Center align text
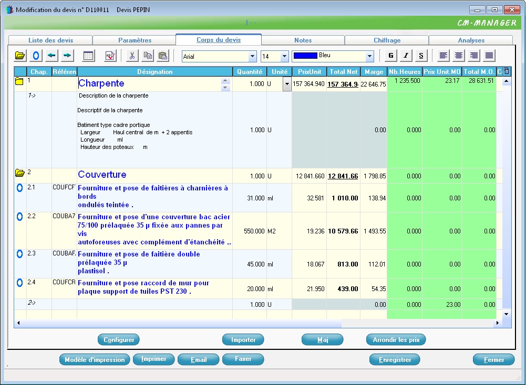526x385 pixels. click(x=459, y=56)
